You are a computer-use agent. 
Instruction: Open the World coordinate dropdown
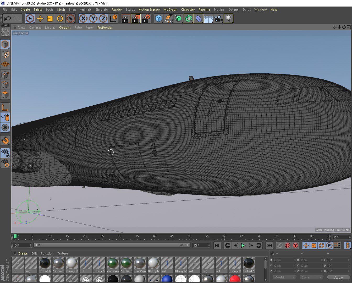pos(284,277)
